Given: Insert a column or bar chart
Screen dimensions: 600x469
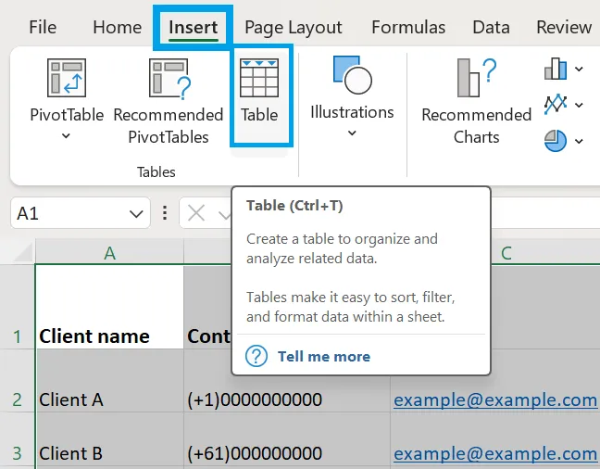Looking at the screenshot, I should (x=556, y=69).
